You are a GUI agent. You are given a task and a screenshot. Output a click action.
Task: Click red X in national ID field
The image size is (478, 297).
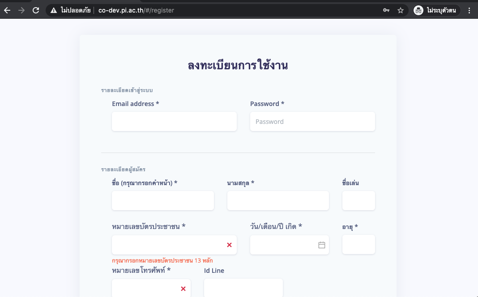pyautogui.click(x=229, y=245)
